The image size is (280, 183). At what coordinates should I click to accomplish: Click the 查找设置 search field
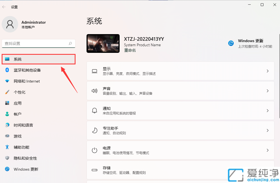(39, 43)
